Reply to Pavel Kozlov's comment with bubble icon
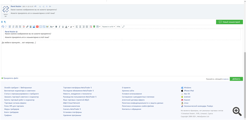This screenshot has height=120, width=246. click(40, 7)
